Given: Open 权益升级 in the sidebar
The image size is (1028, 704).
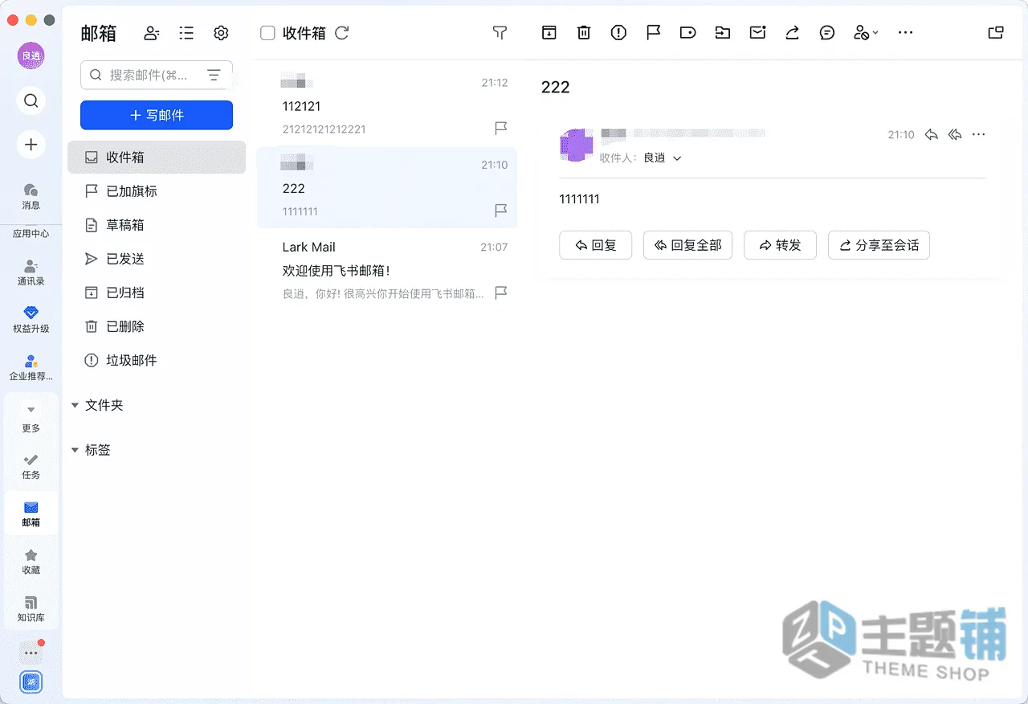Looking at the screenshot, I should pyautogui.click(x=31, y=320).
